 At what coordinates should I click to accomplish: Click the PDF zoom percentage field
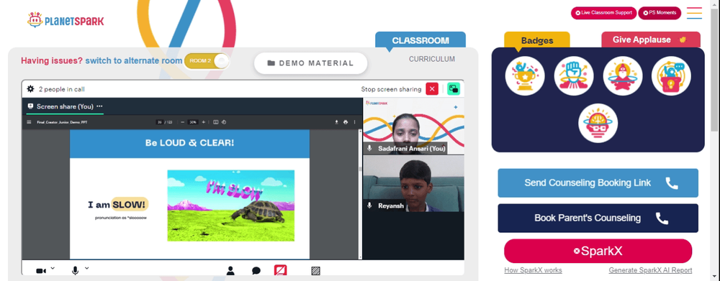pyautogui.click(x=193, y=122)
